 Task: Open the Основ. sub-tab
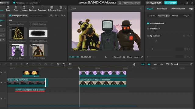pos(152,16)
